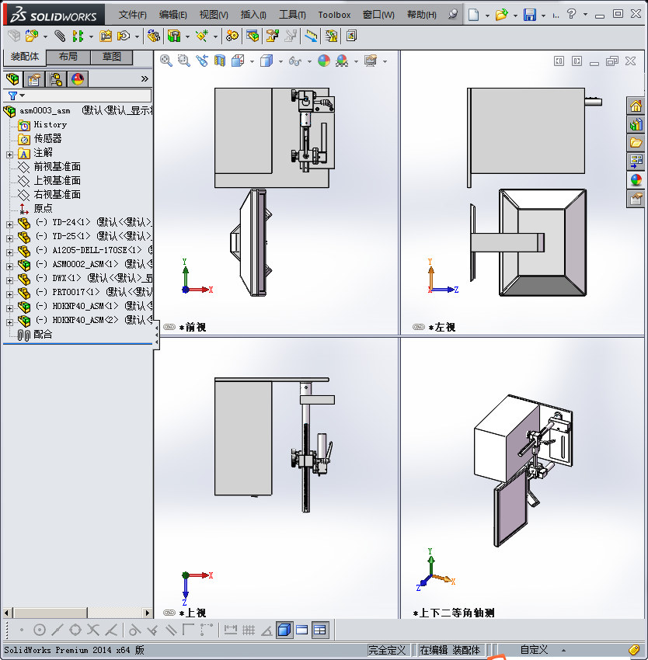
Task: Expand hidden FeatureManager tabs chevron
Action: [x=145, y=78]
